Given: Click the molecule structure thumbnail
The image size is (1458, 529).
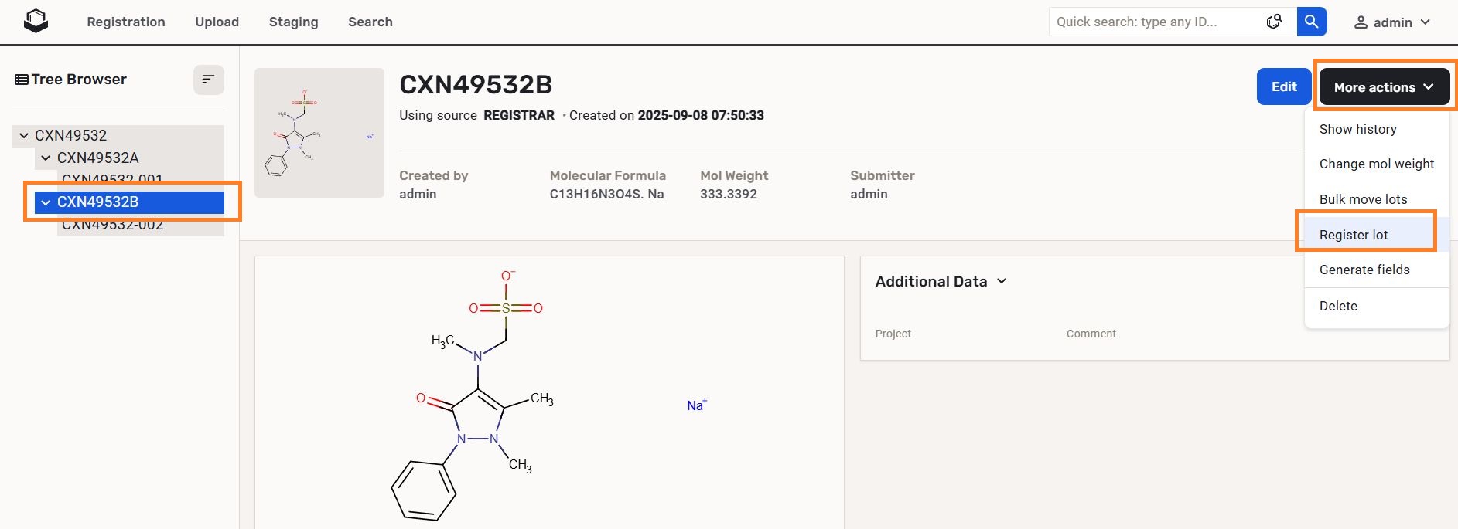Looking at the screenshot, I should click(319, 133).
